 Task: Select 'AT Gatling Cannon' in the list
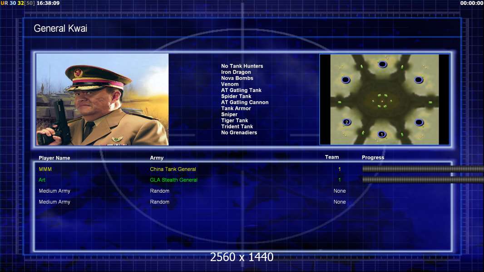[245, 102]
